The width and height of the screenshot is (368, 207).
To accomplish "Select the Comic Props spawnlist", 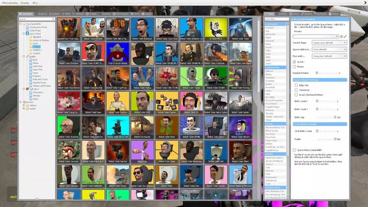I will (35, 30).
